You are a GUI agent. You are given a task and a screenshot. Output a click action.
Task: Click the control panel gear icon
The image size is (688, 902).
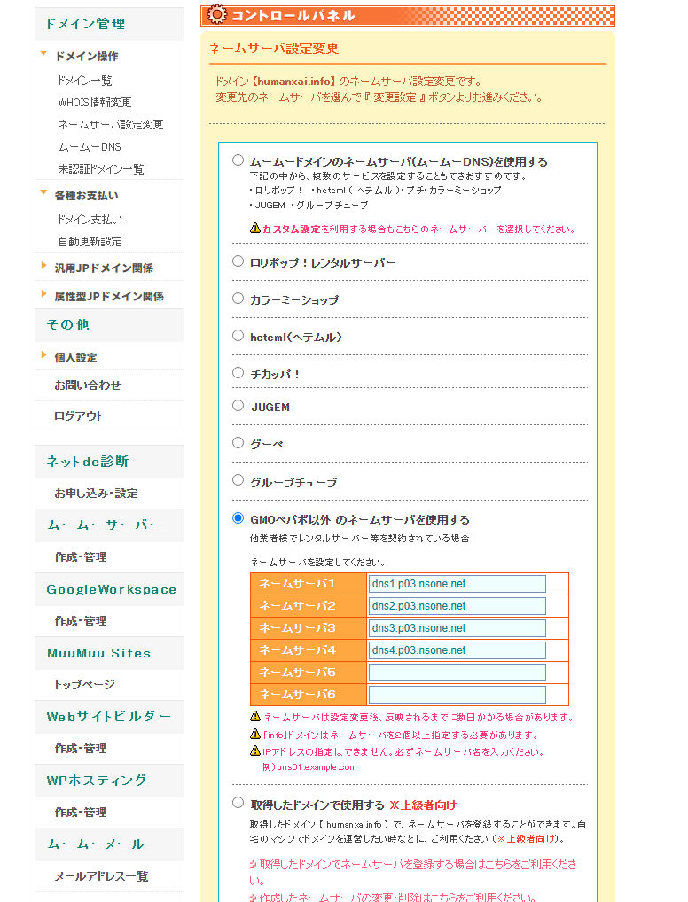click(215, 15)
